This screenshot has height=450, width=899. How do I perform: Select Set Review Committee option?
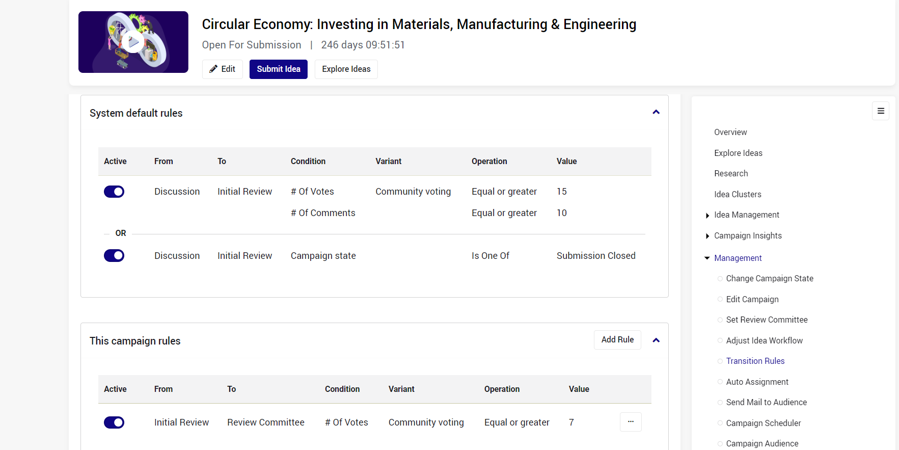pyautogui.click(x=767, y=320)
